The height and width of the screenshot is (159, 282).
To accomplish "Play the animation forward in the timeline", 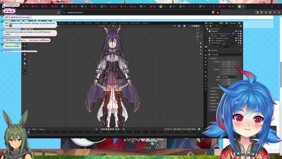I will coord(109,129).
